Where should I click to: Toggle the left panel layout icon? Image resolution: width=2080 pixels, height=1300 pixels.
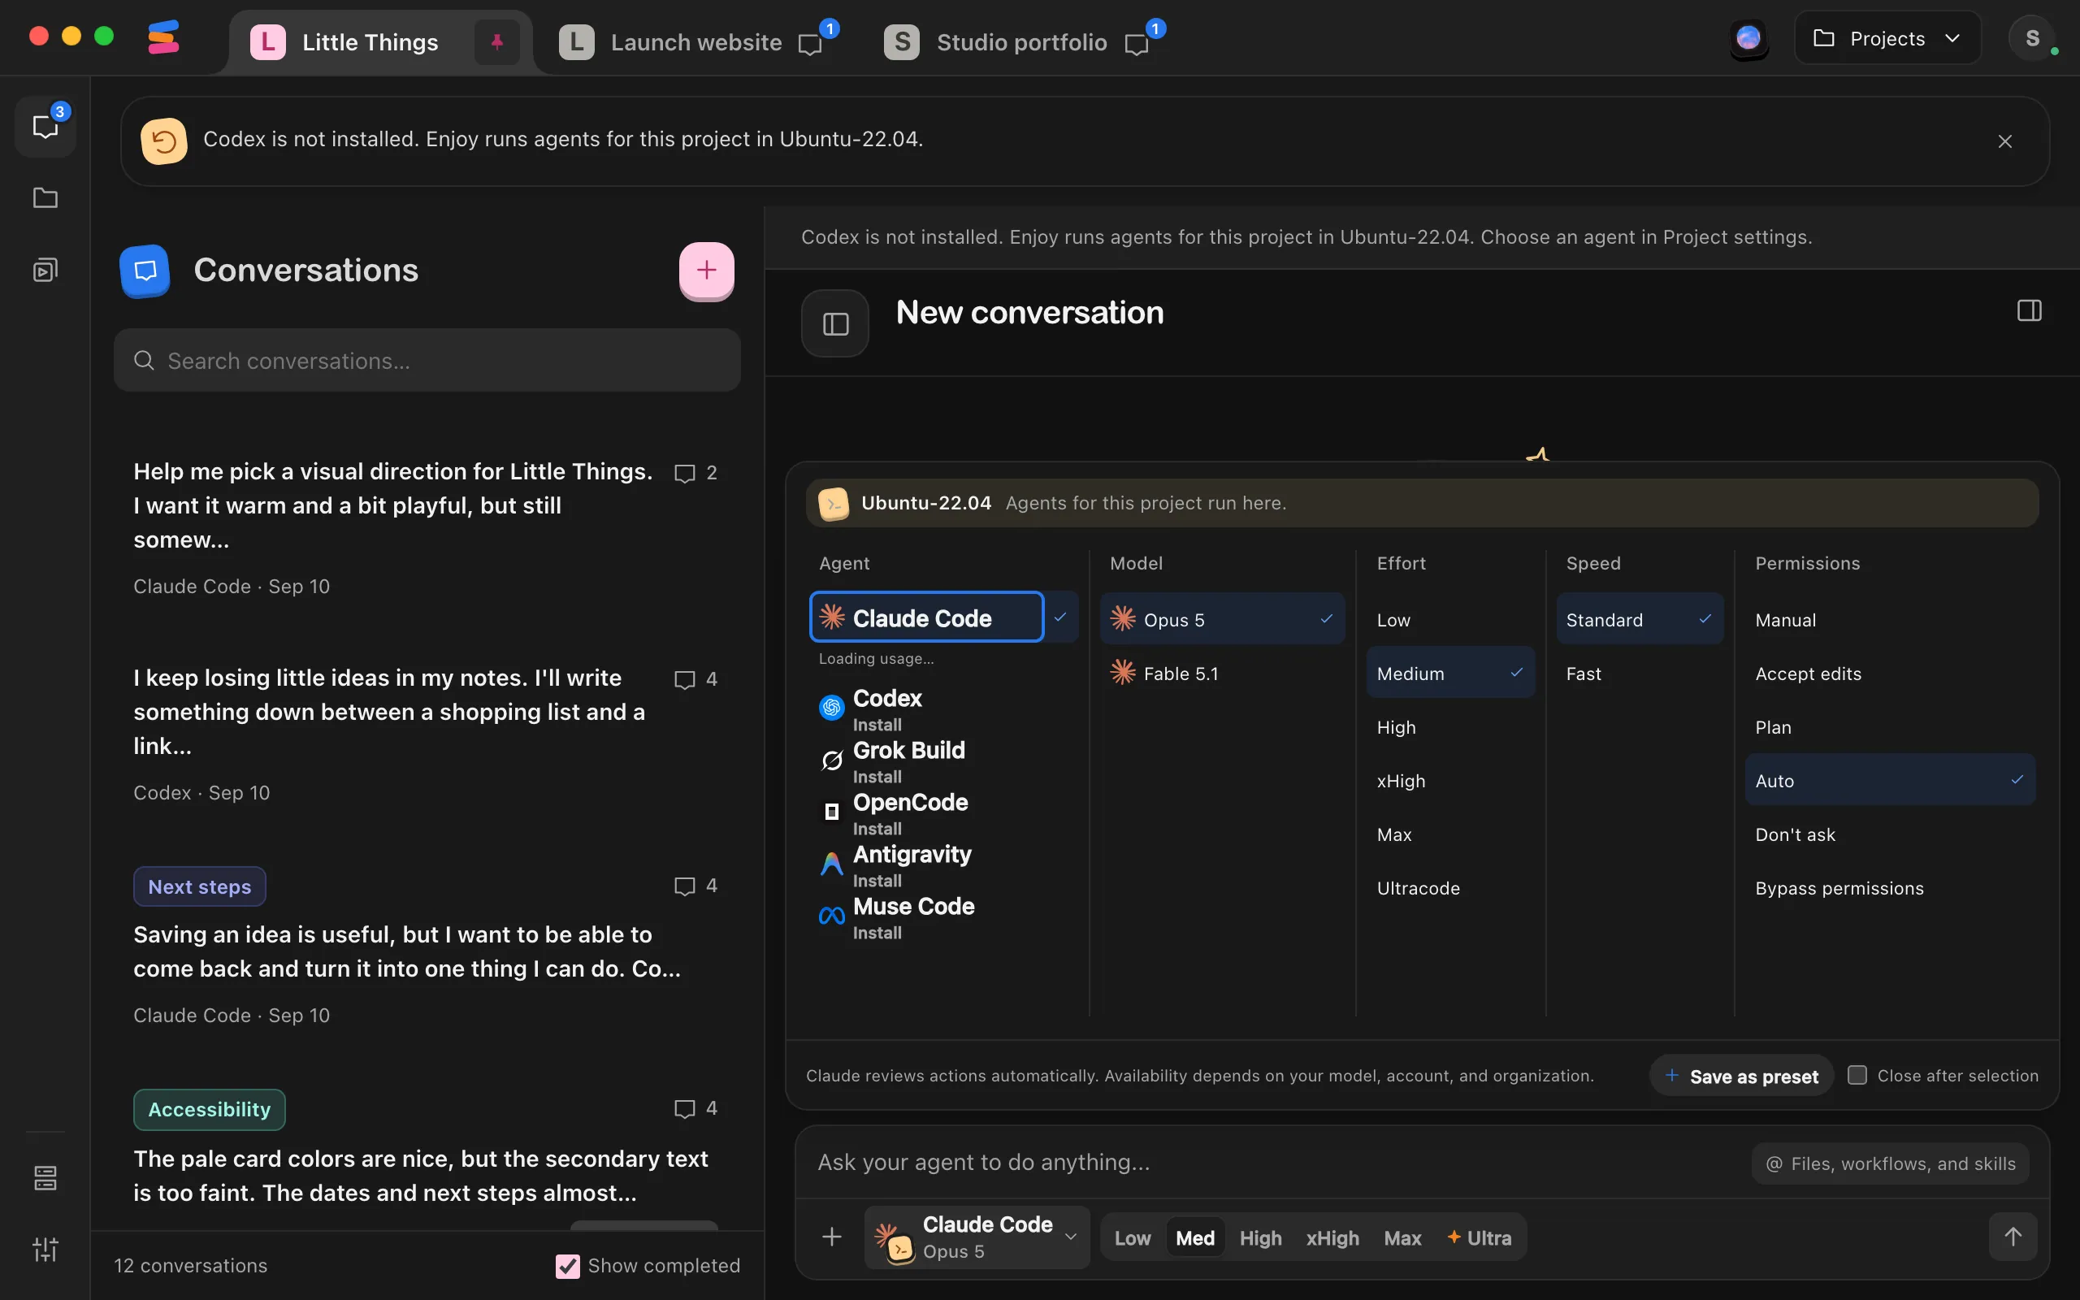[x=835, y=323]
